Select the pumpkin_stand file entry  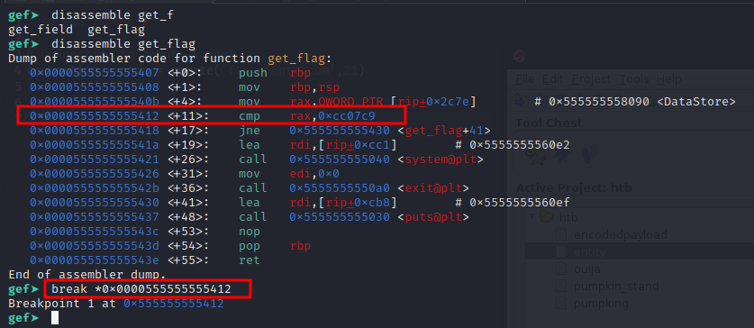coord(616,287)
